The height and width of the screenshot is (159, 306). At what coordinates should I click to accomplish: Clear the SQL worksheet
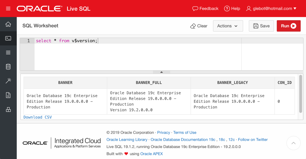[x=199, y=26]
